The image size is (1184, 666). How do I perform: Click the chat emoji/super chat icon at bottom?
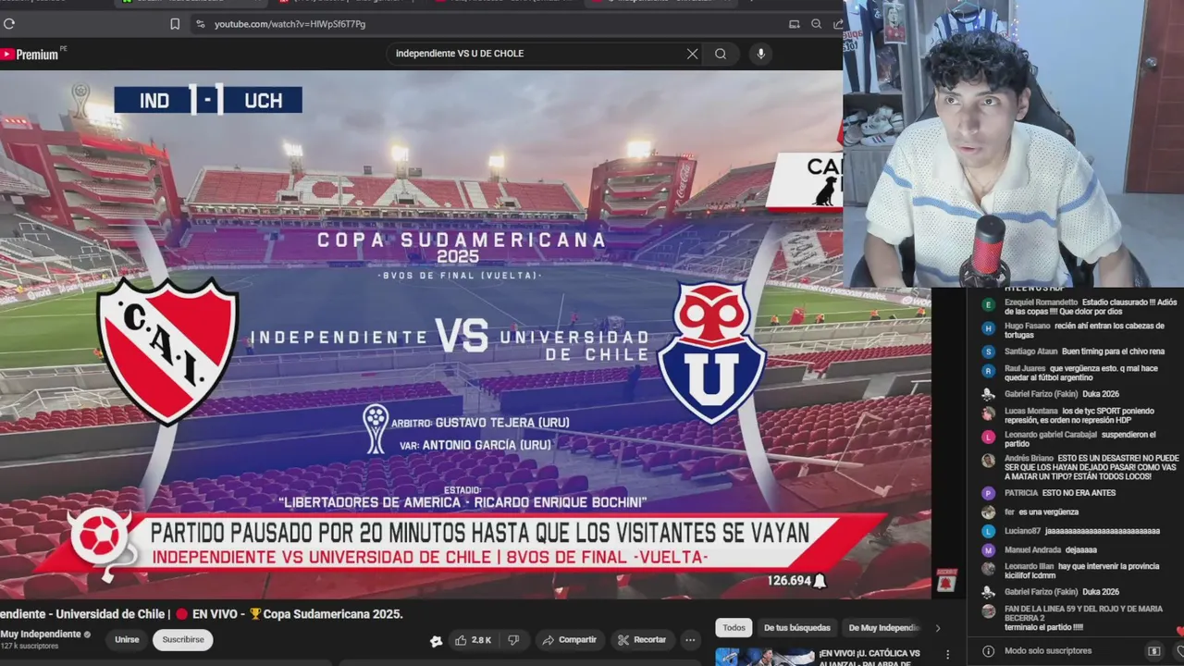coord(1153,651)
